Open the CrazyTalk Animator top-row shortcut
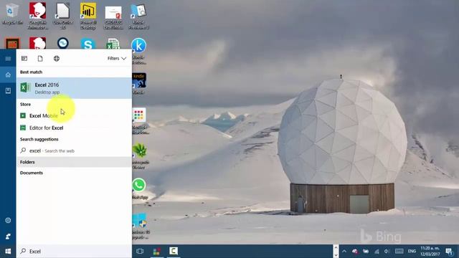 tap(37, 16)
